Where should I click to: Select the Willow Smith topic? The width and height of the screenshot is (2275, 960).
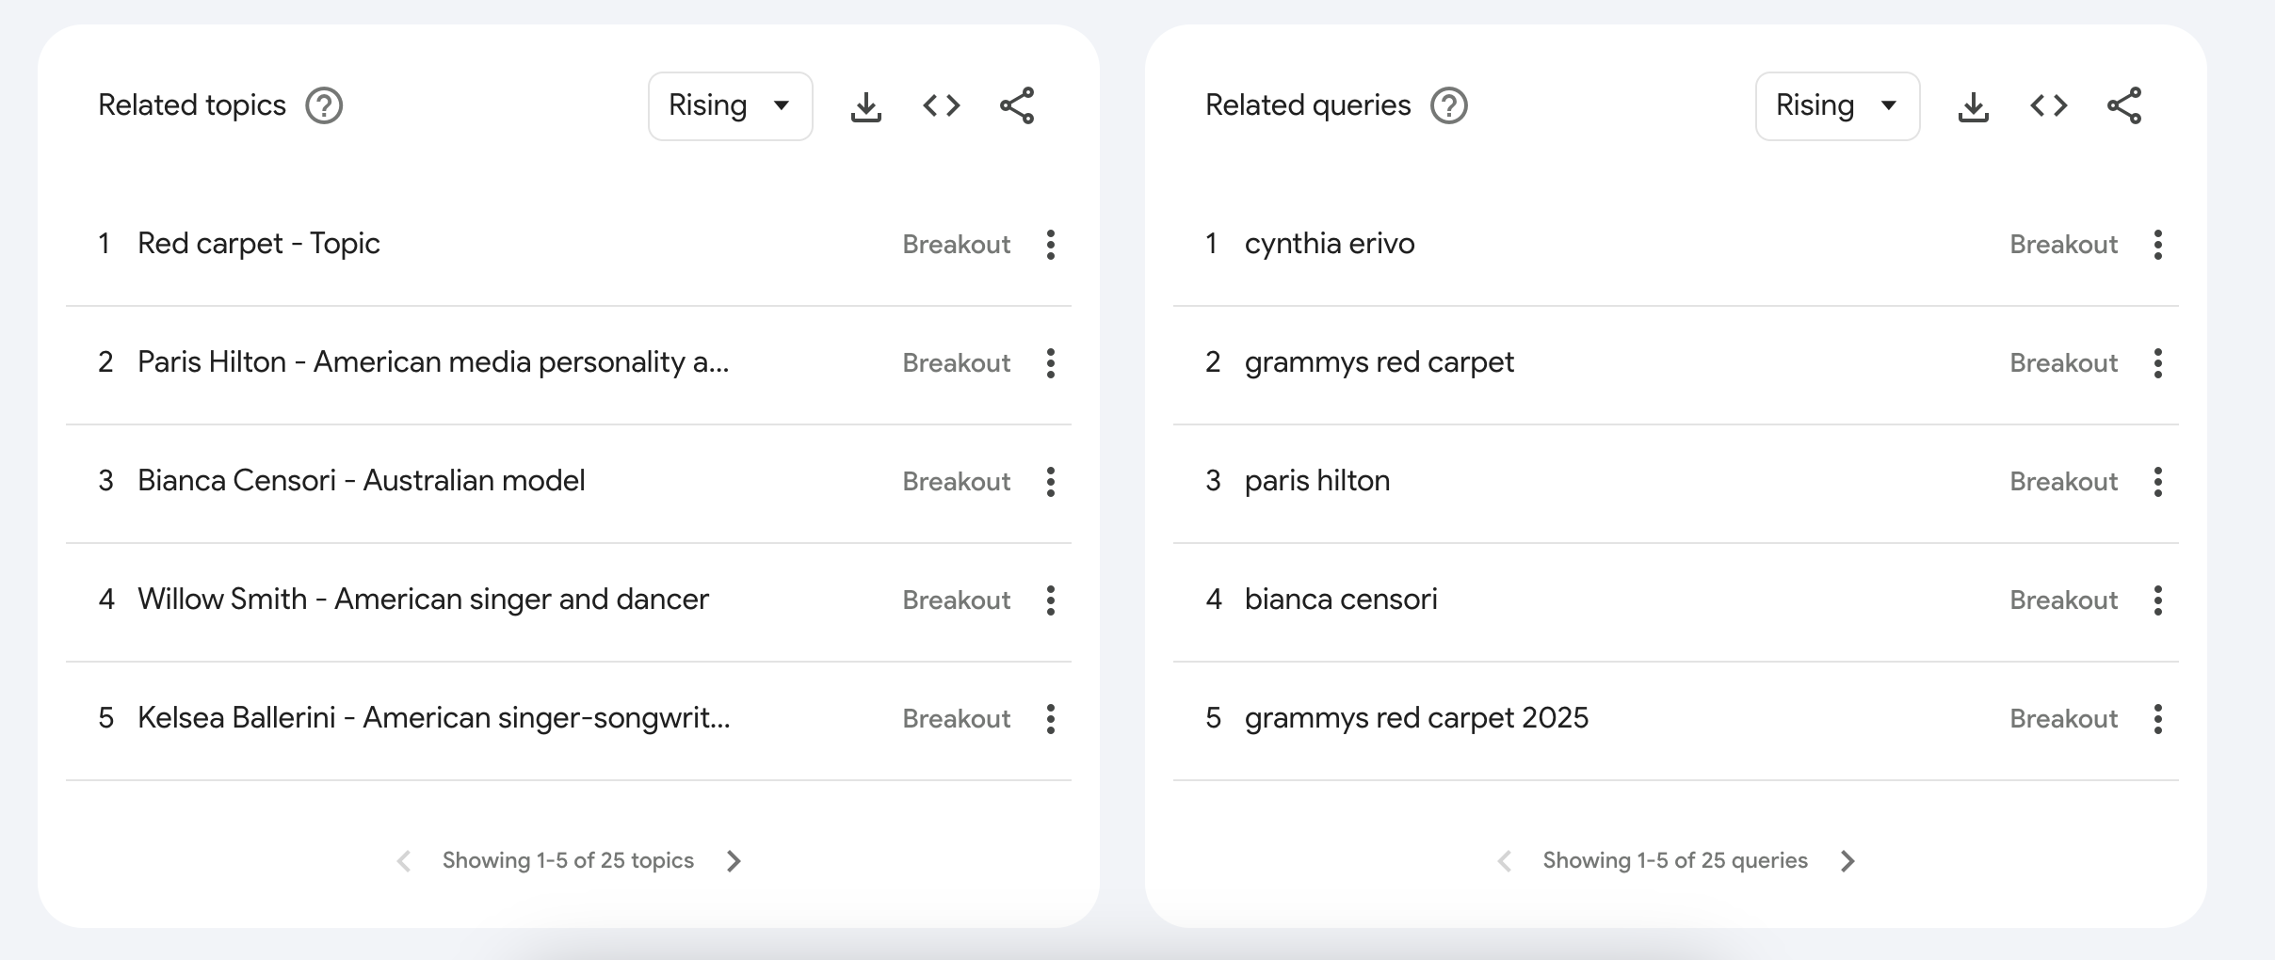(423, 600)
